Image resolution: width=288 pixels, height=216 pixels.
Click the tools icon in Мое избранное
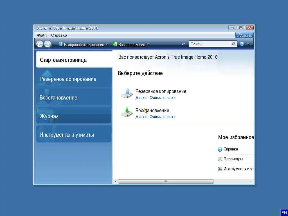(x=220, y=169)
